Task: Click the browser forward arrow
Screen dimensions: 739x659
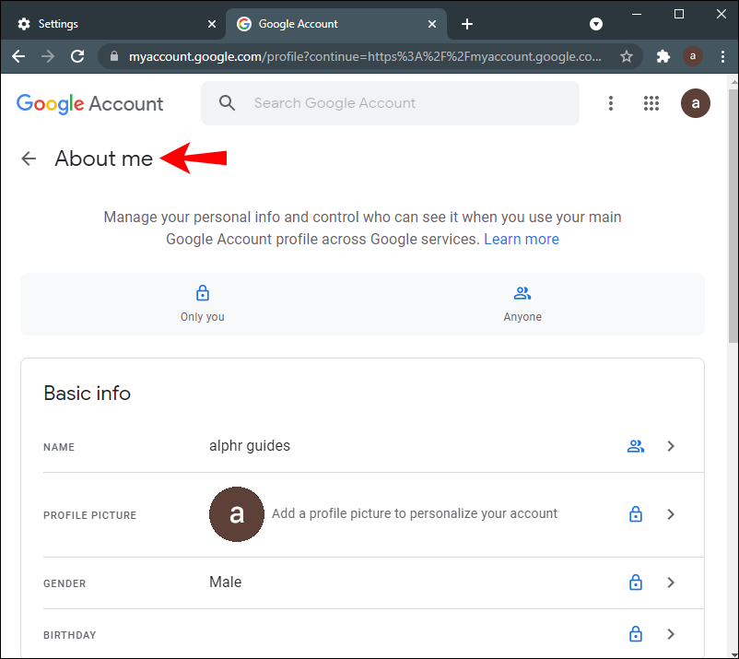Action: [x=48, y=56]
